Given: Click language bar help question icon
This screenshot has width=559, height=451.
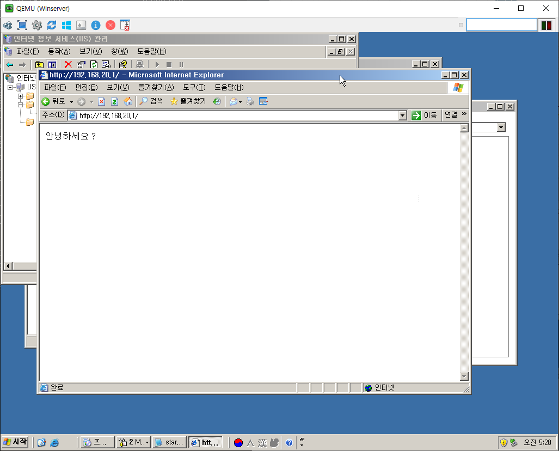Looking at the screenshot, I should [x=289, y=443].
